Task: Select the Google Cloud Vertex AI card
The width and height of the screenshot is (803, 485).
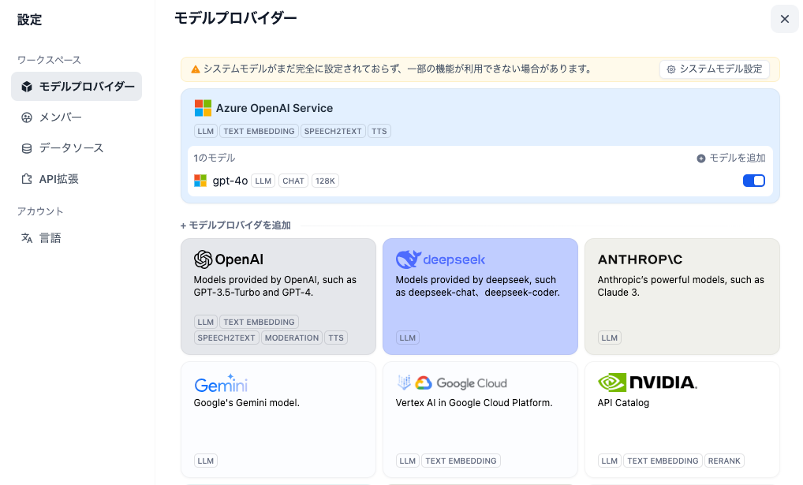Action: click(480, 420)
